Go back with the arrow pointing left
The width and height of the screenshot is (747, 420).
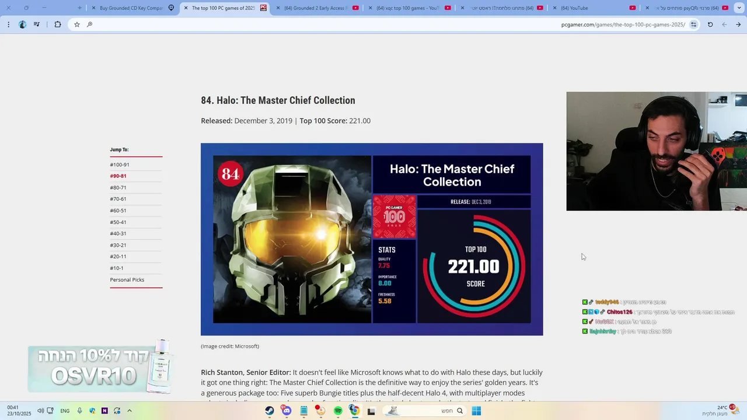(724, 24)
